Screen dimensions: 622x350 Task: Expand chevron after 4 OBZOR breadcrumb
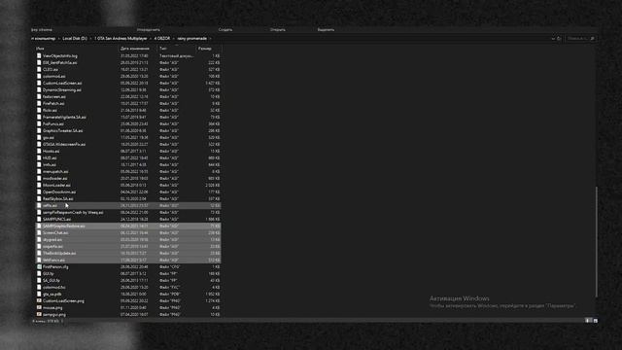174,39
